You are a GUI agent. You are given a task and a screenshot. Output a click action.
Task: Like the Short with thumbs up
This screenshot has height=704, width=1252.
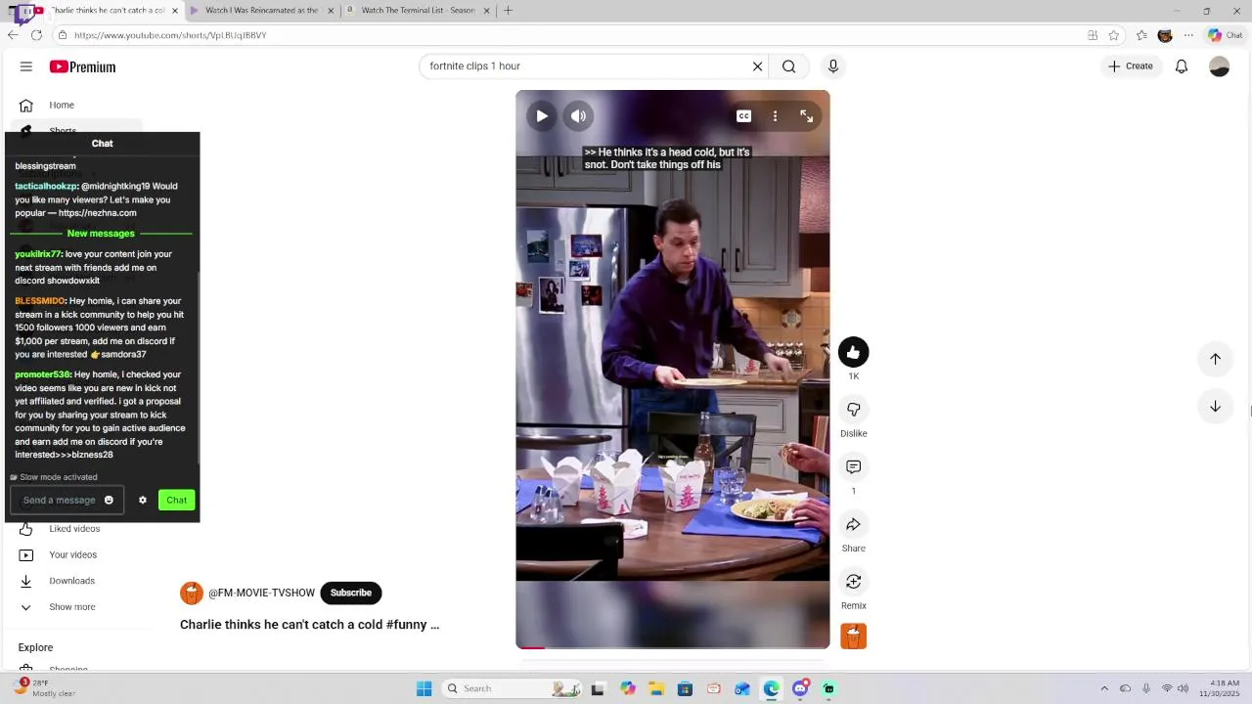[854, 352]
